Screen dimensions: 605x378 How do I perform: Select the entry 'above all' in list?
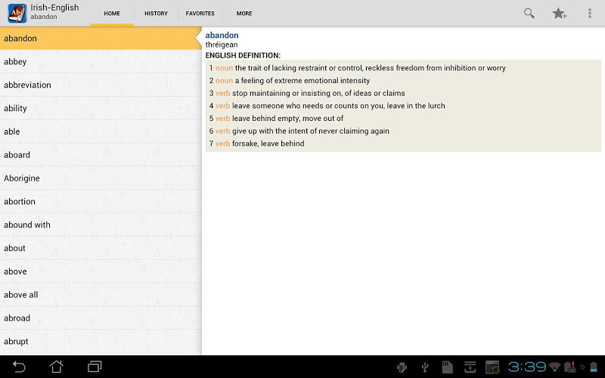pyautogui.click(x=101, y=295)
